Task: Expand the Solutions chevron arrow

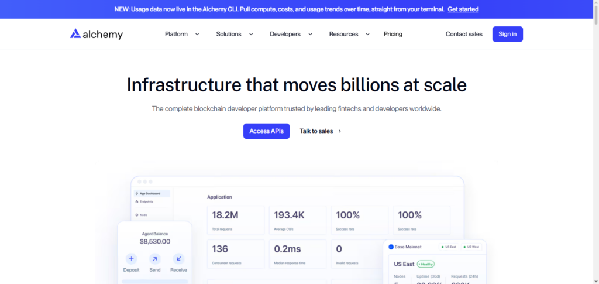Action: point(251,34)
